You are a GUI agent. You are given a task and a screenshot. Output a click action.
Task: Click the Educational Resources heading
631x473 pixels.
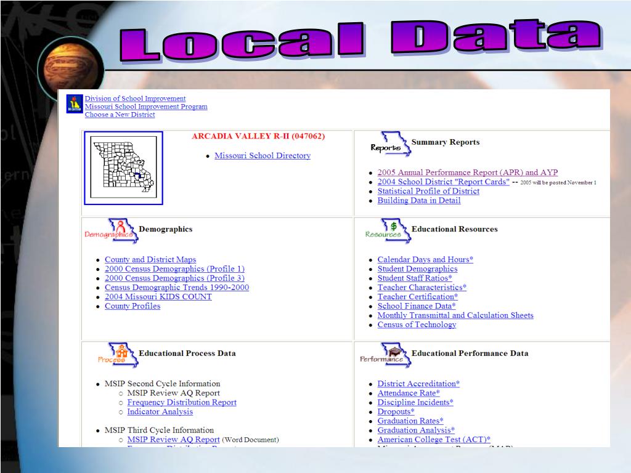pos(454,229)
